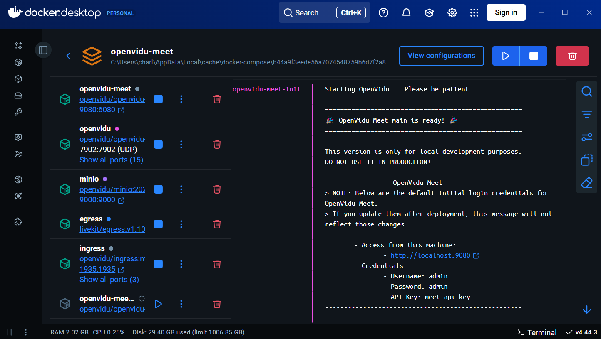This screenshot has height=339, width=601.
Task: Open the Terminal panel in the status bar
Action: (x=537, y=332)
